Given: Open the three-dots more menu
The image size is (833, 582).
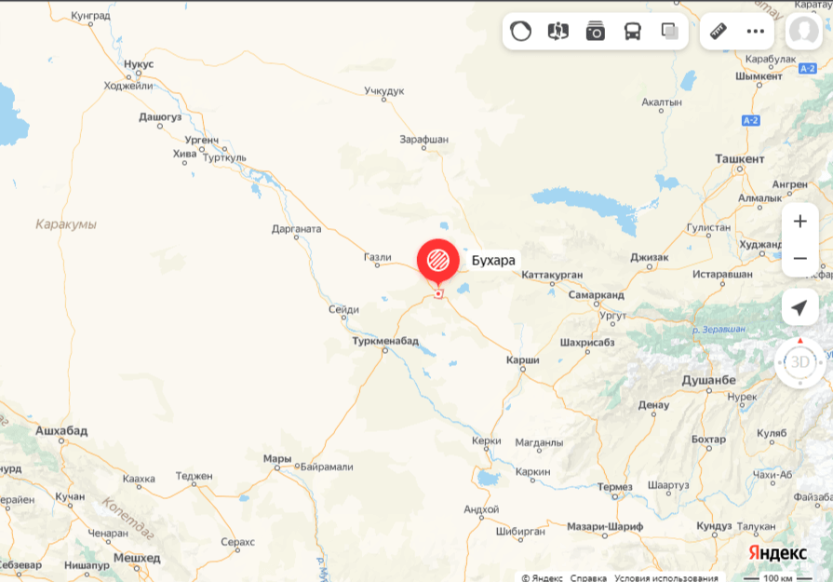Looking at the screenshot, I should [756, 32].
